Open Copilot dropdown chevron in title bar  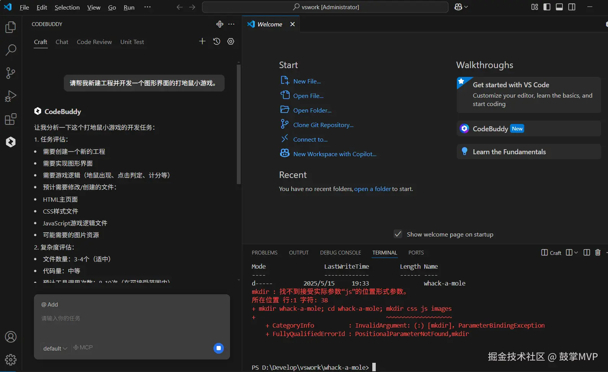coord(466,7)
